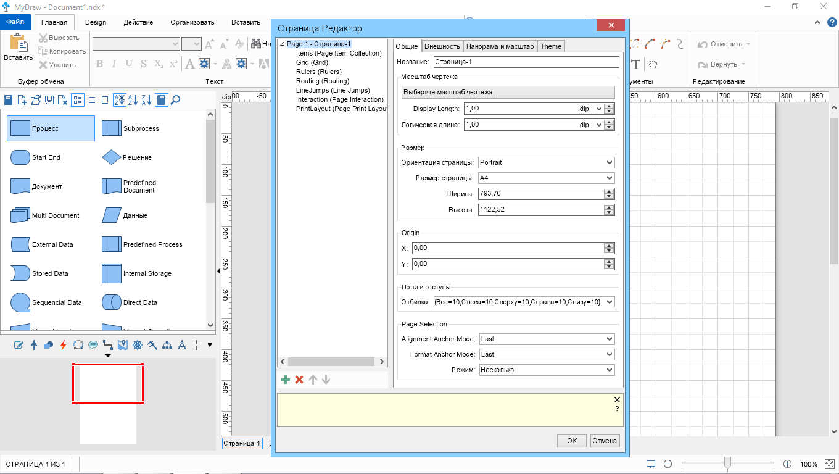839x474 pixels.
Task: Switch to the Внешность tab
Action: (x=442, y=46)
